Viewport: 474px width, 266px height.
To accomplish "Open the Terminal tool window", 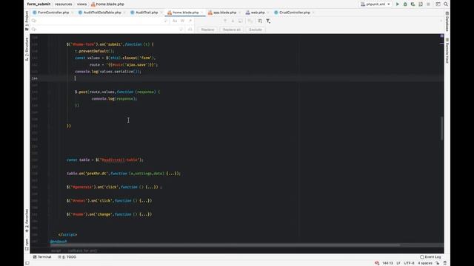I will click(x=42, y=257).
